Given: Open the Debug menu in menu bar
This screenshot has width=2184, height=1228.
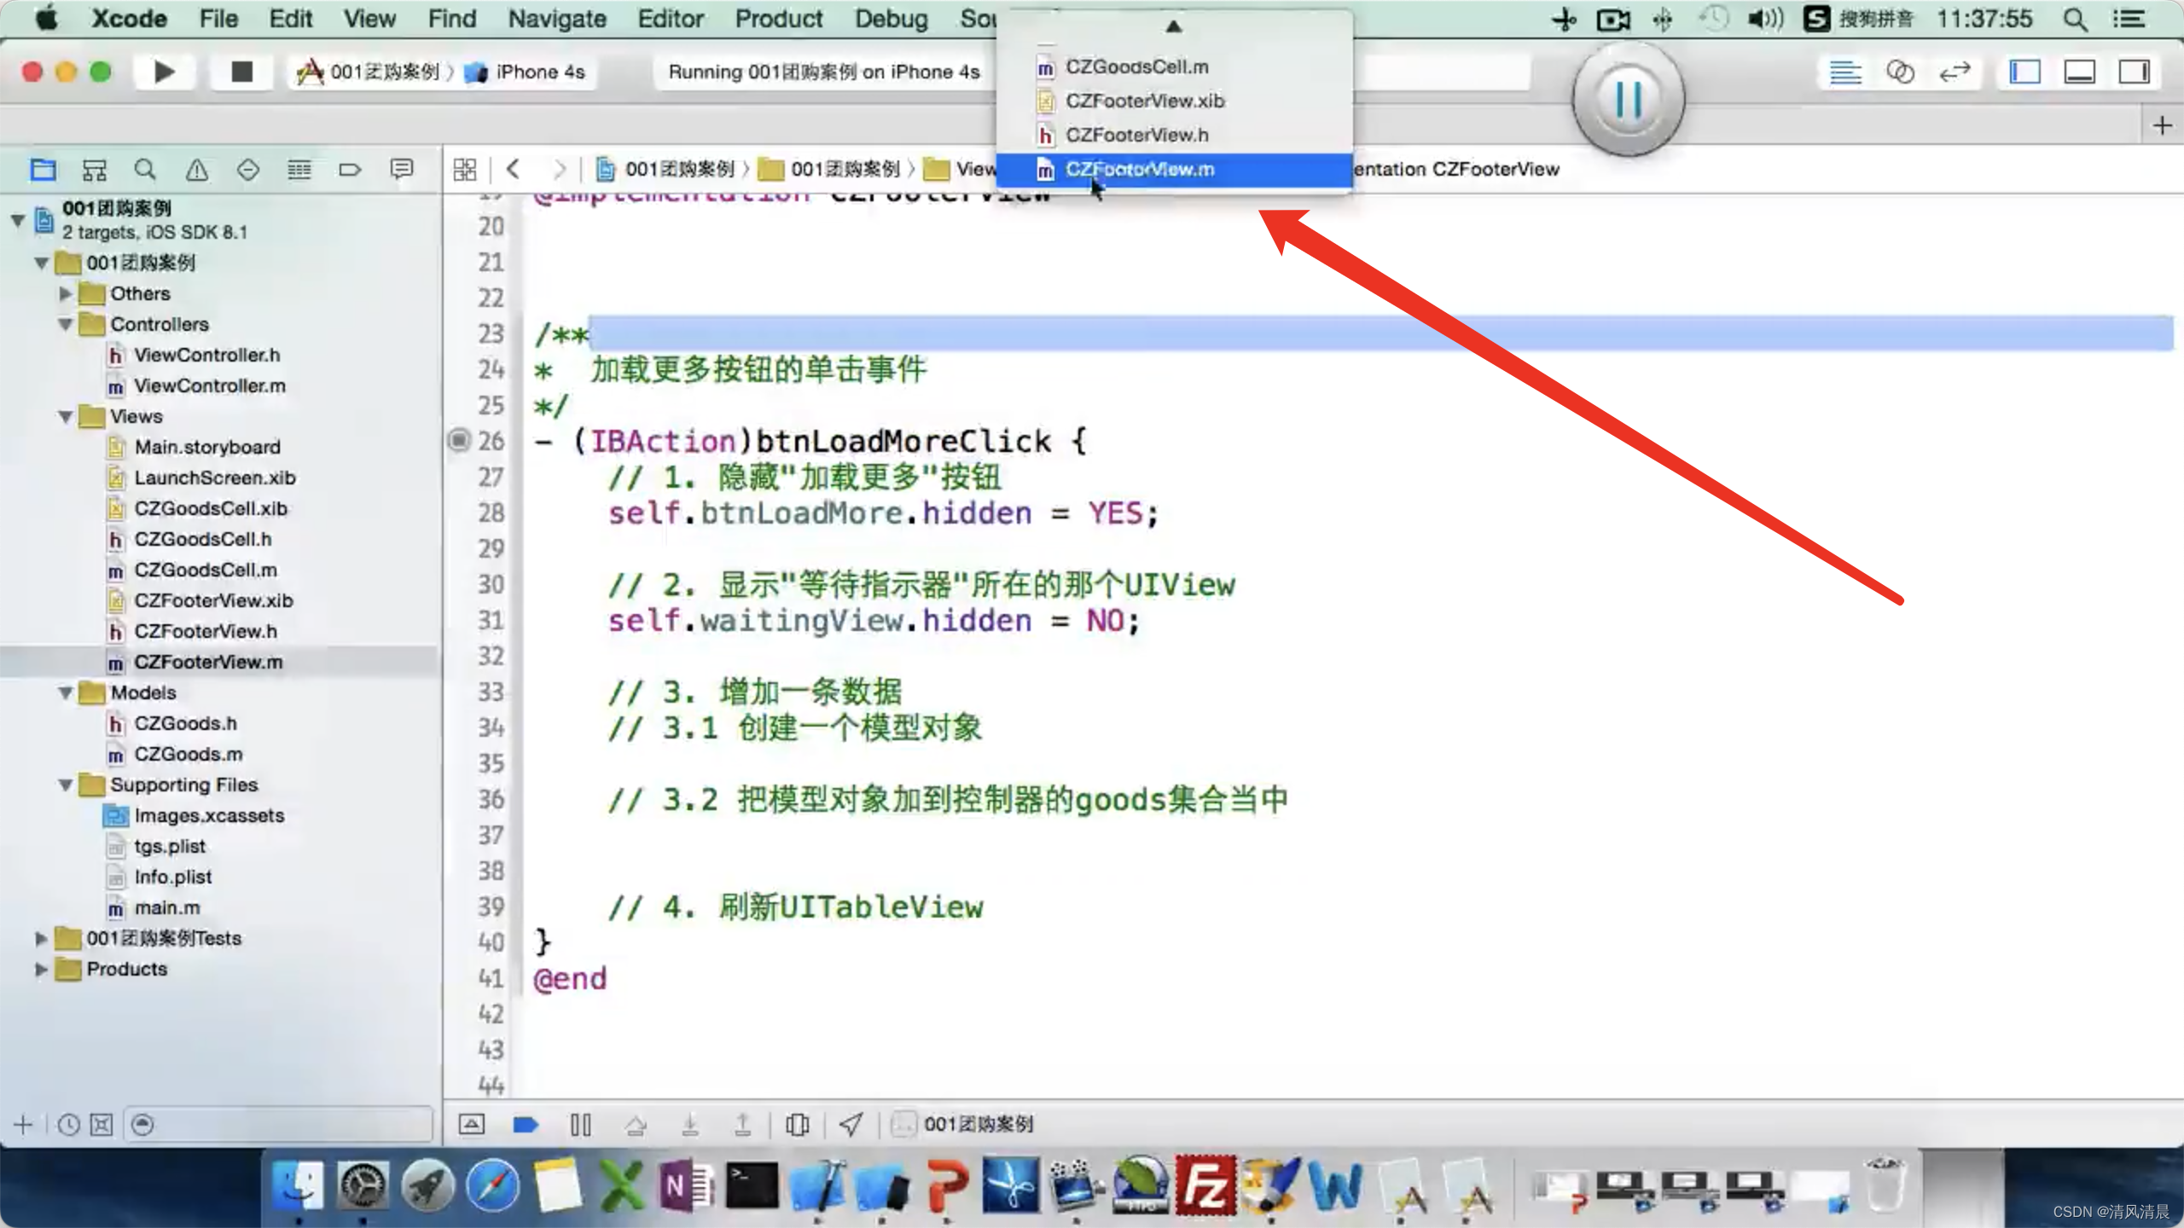Looking at the screenshot, I should 892,18.
